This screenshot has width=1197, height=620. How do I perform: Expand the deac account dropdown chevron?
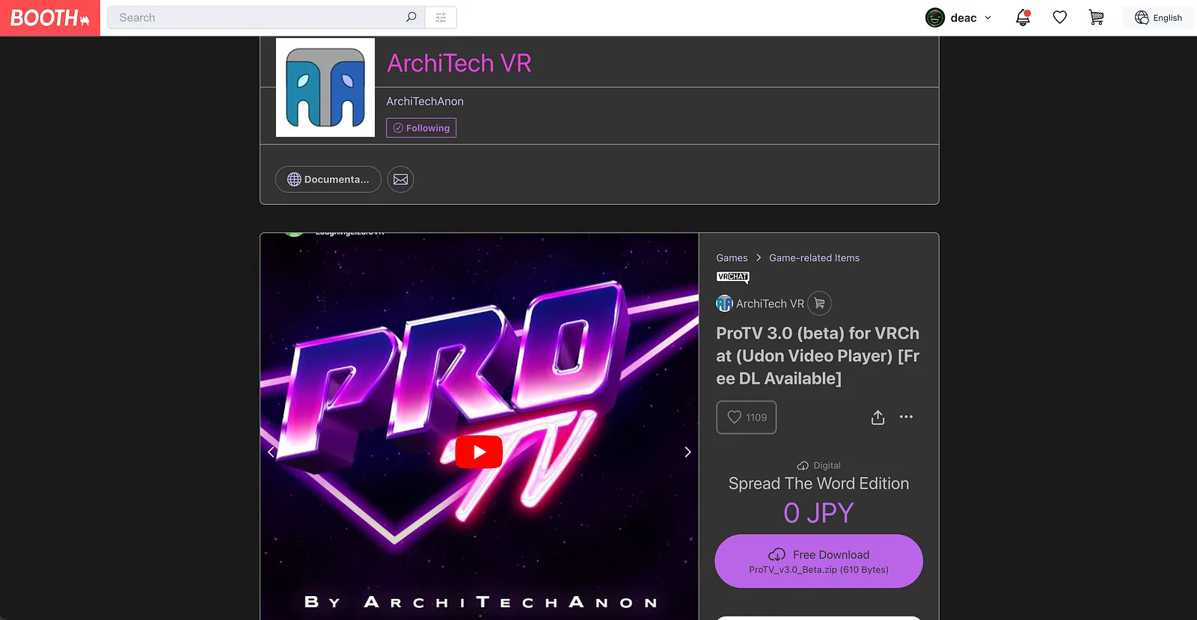tap(988, 18)
